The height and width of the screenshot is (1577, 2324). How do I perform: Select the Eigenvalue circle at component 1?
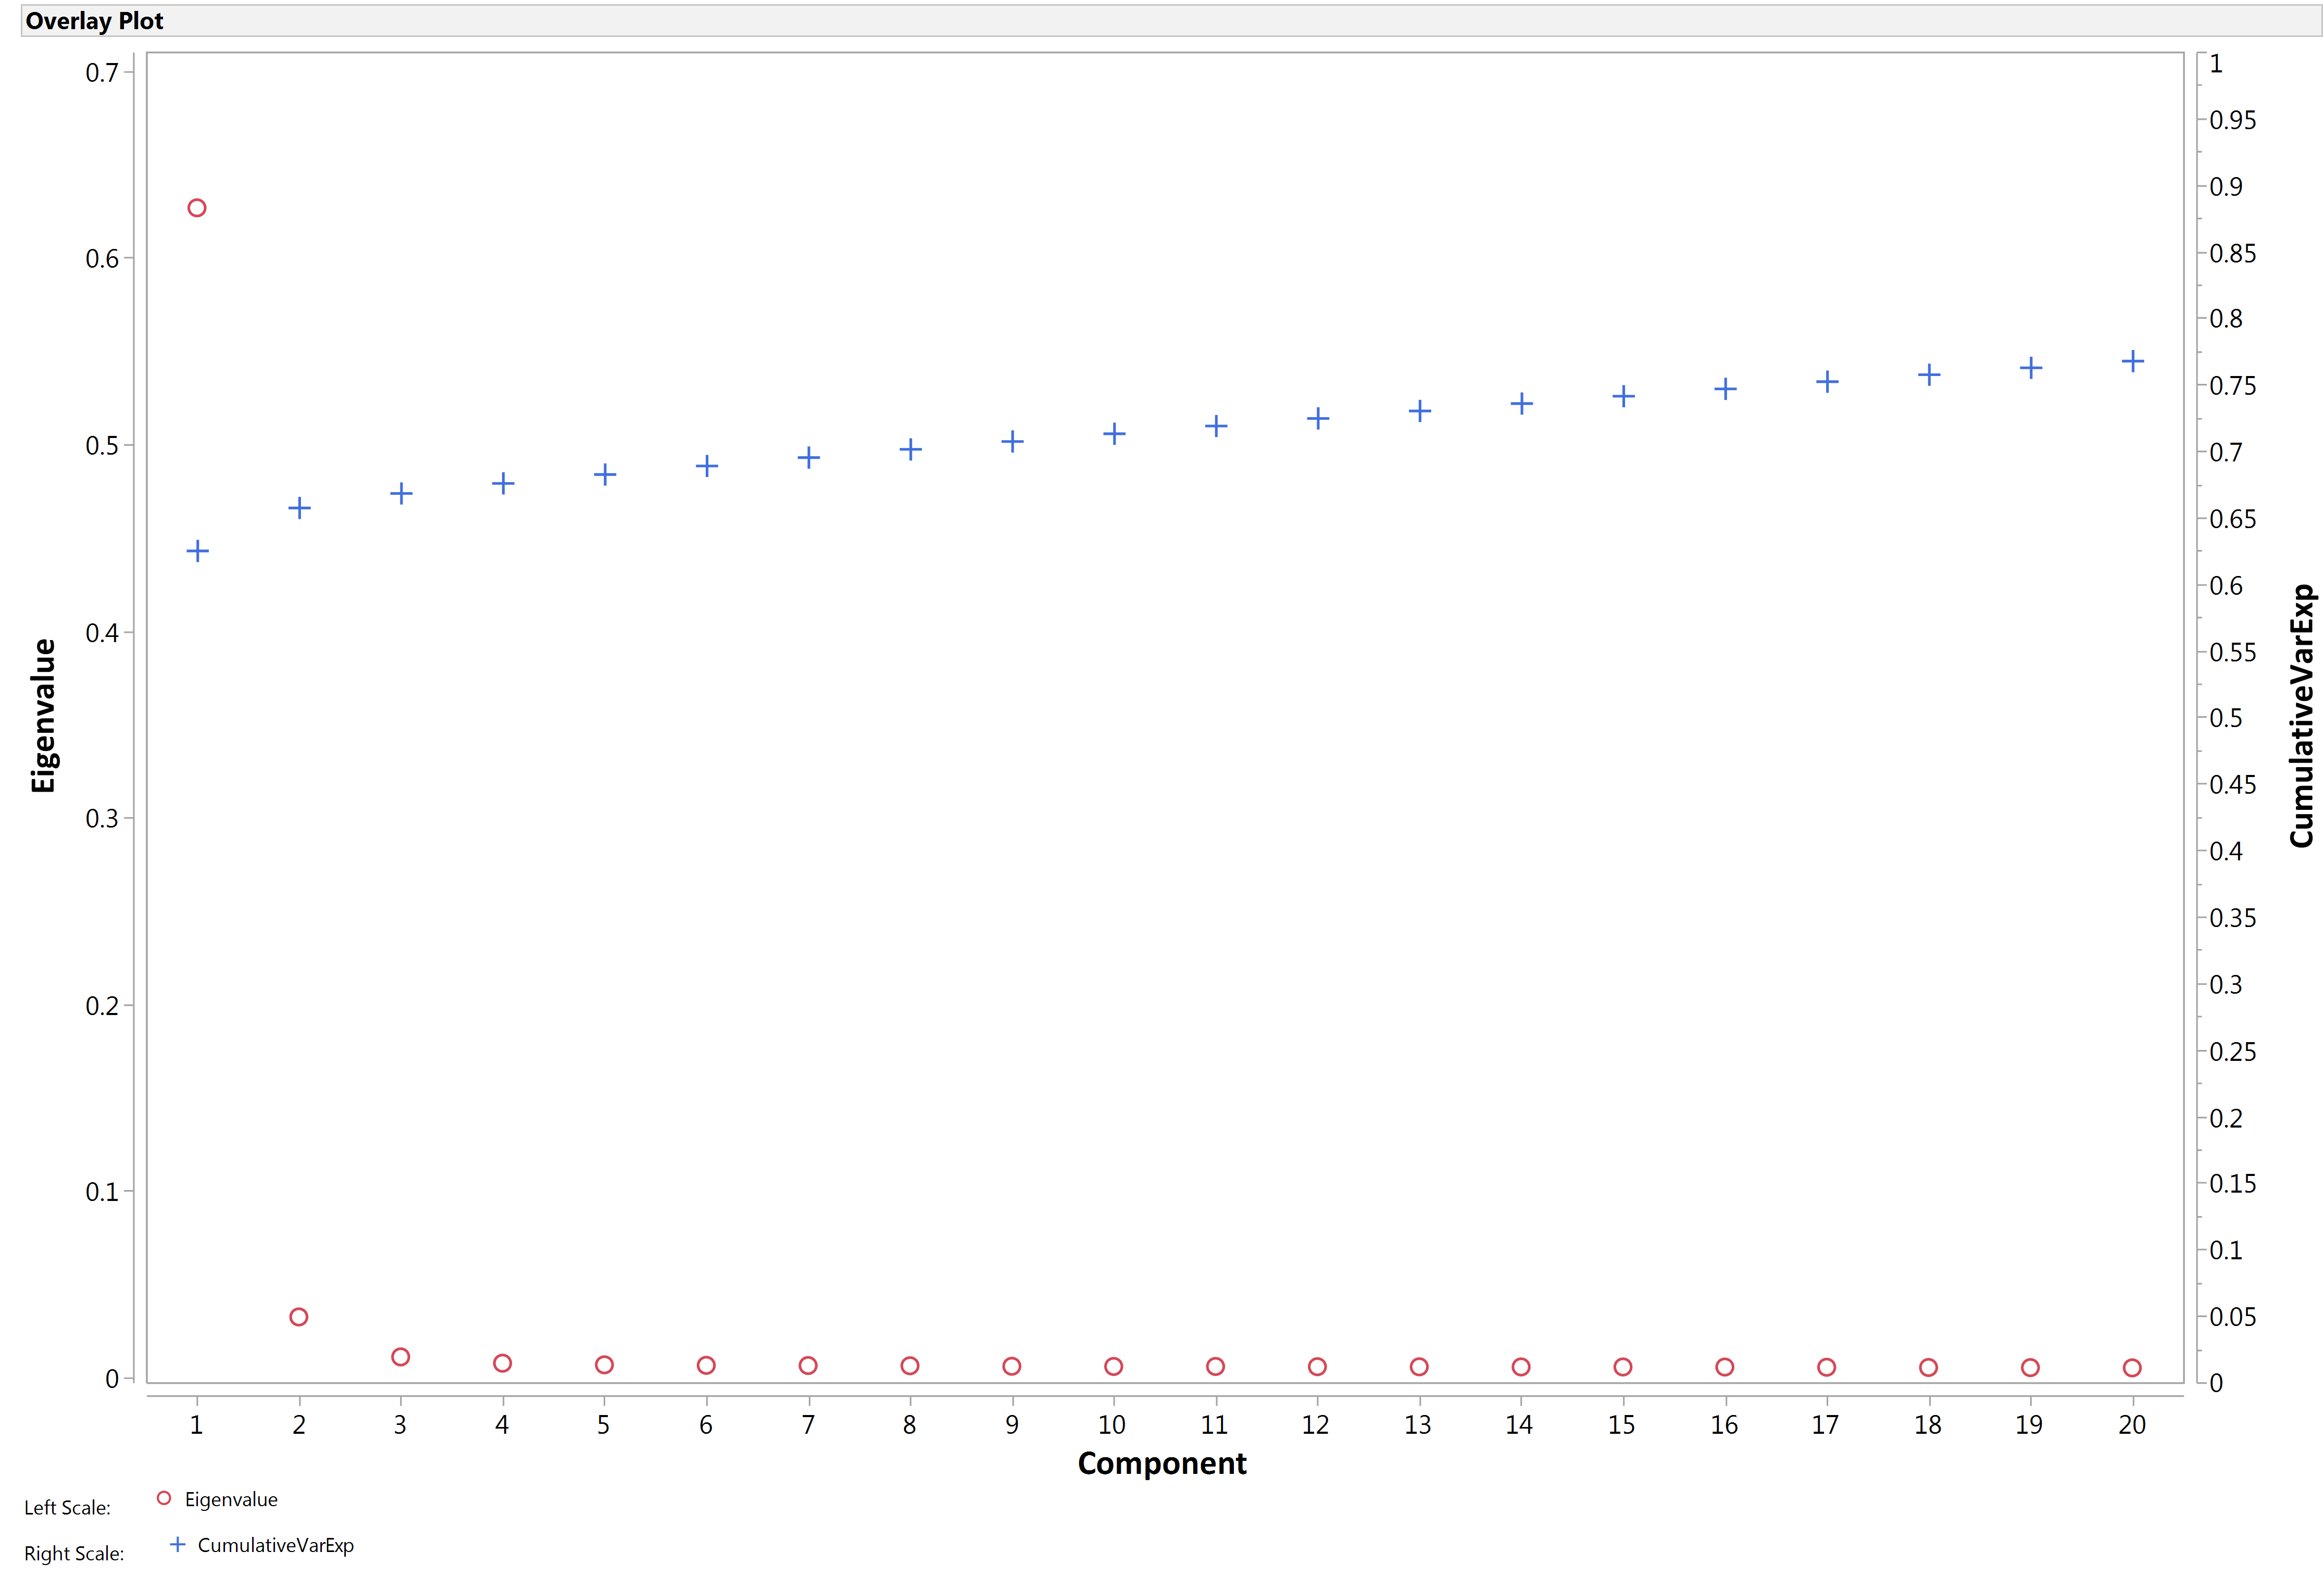tap(197, 208)
